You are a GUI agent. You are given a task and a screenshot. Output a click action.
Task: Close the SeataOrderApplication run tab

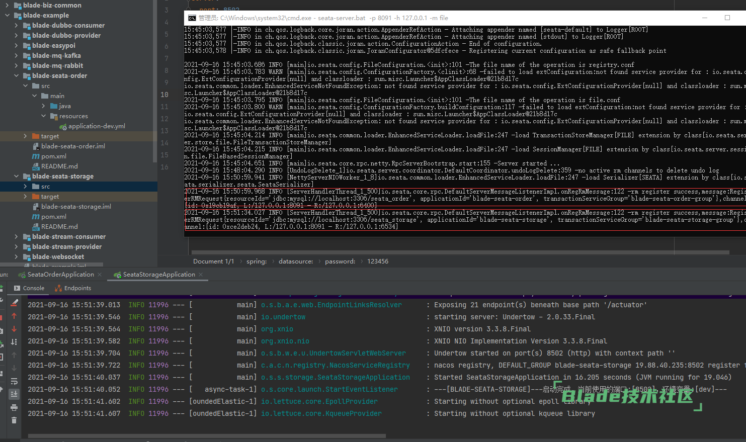[x=100, y=275]
